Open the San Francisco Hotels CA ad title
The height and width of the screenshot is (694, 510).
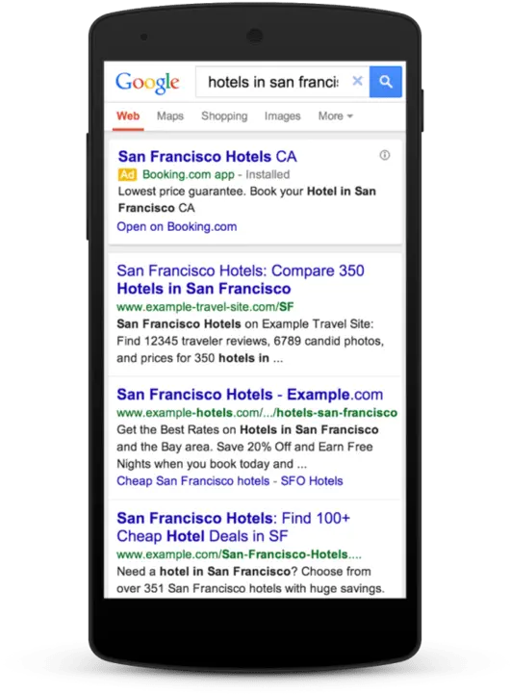click(208, 156)
